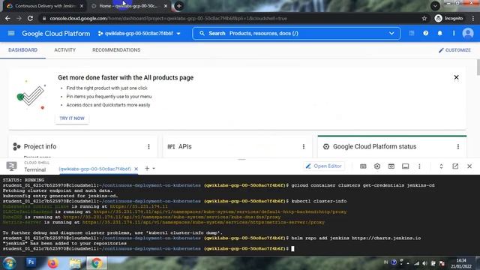Click the TRY IT NOW button
This screenshot has width=480, height=270.
pyautogui.click(x=72, y=118)
